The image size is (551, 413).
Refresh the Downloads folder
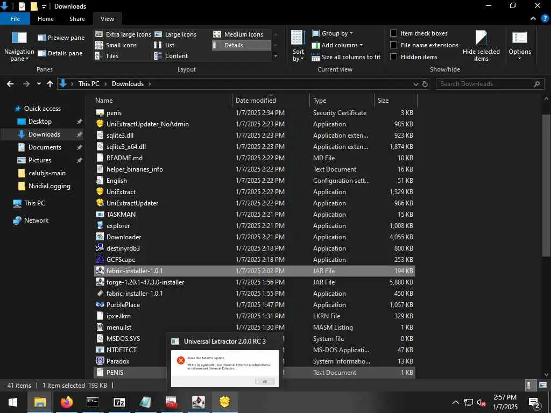425,84
